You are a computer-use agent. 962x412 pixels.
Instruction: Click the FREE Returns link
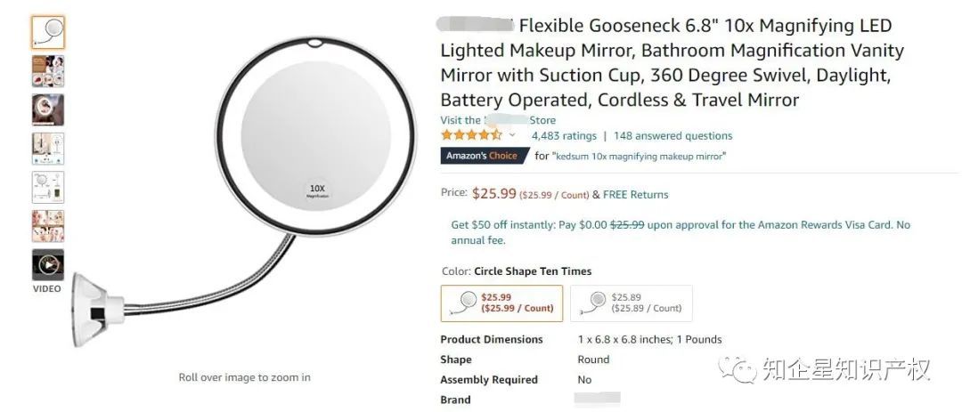coord(635,195)
